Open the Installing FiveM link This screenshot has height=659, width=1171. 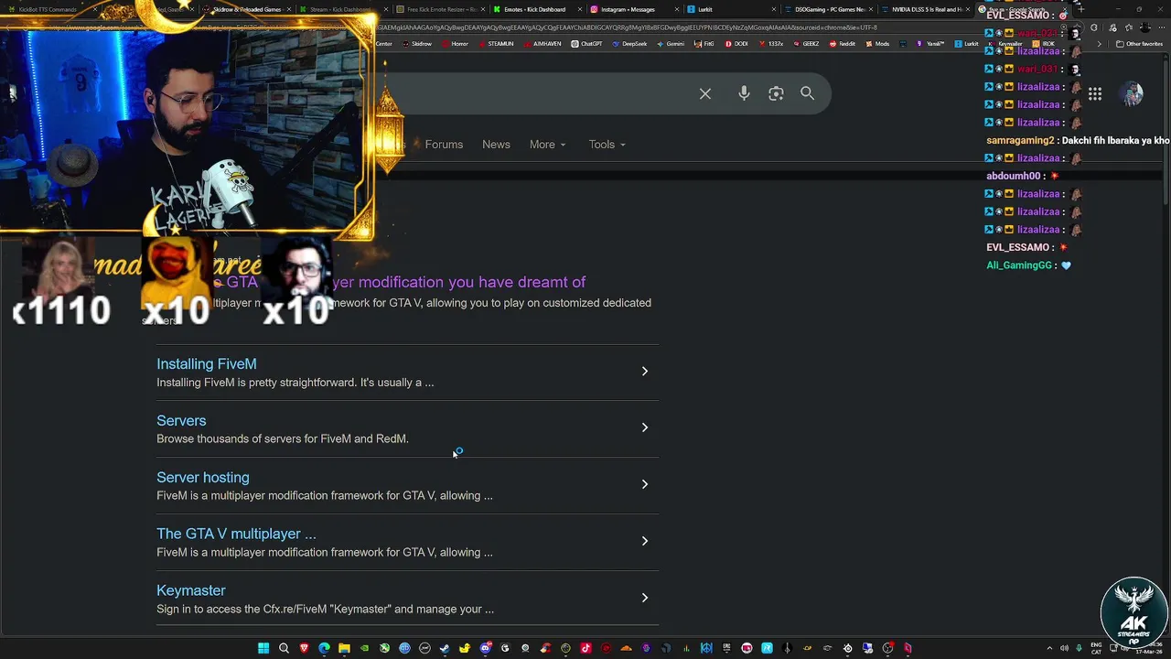(206, 363)
